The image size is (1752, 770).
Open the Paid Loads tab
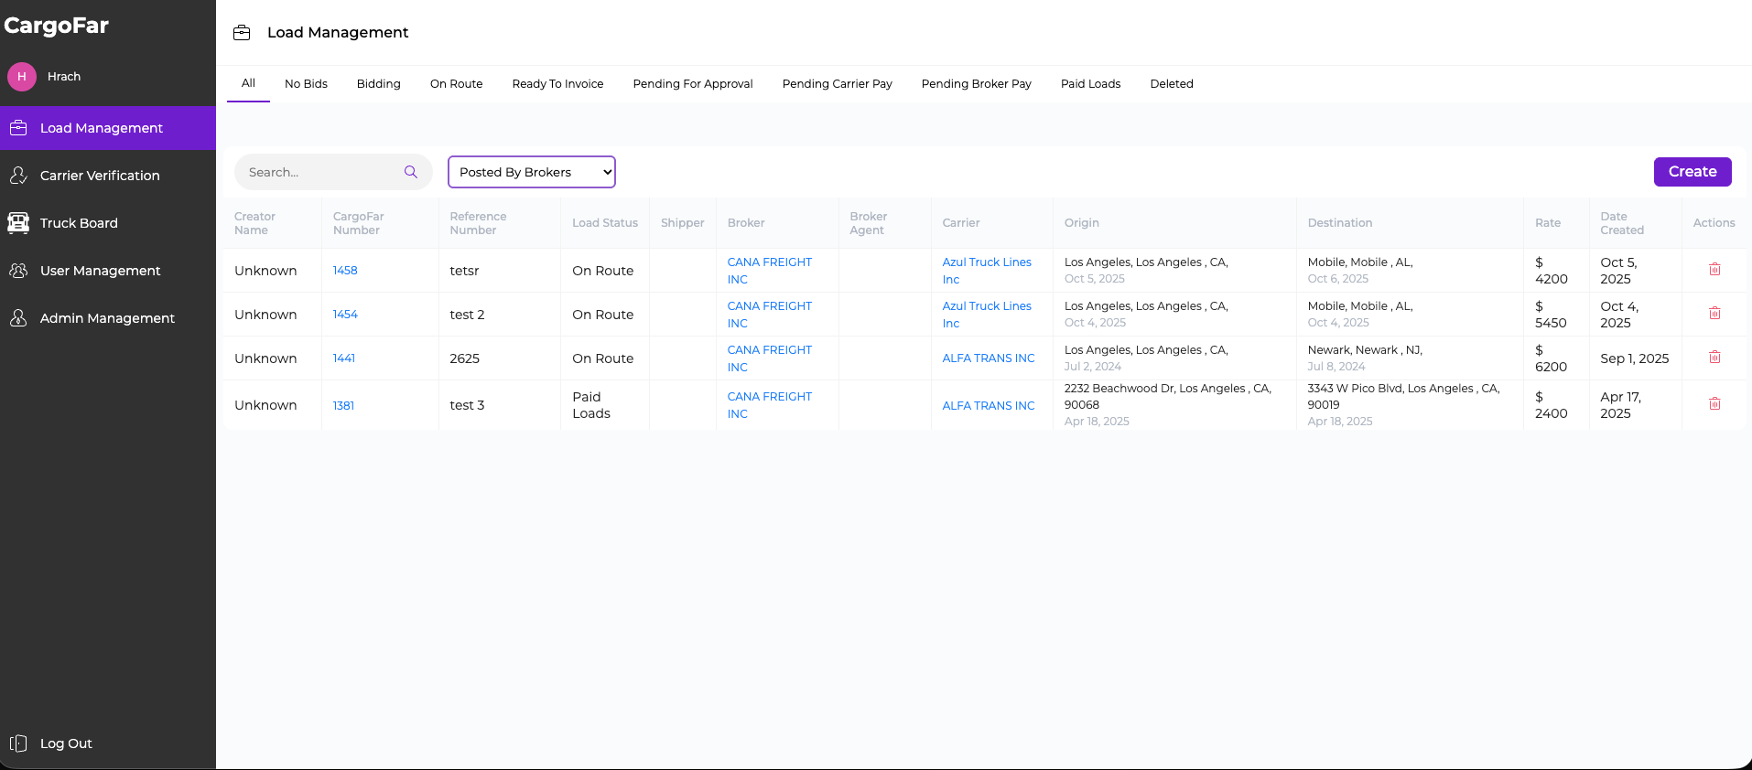(1090, 84)
